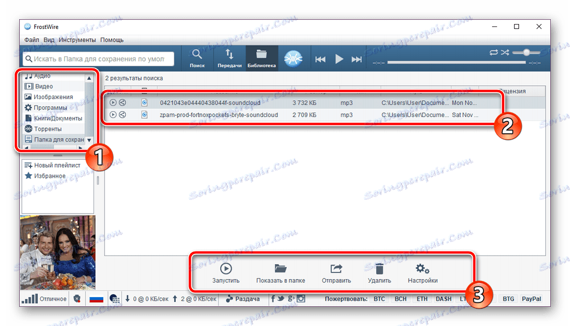Click the search field in the library
Screen dimensions: 570x326
[x=98, y=59]
